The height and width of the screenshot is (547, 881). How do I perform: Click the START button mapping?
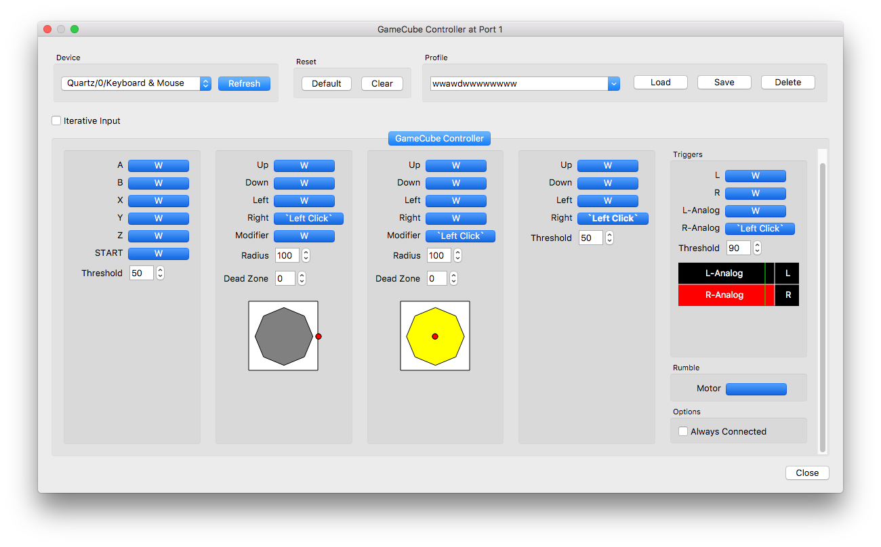(159, 253)
